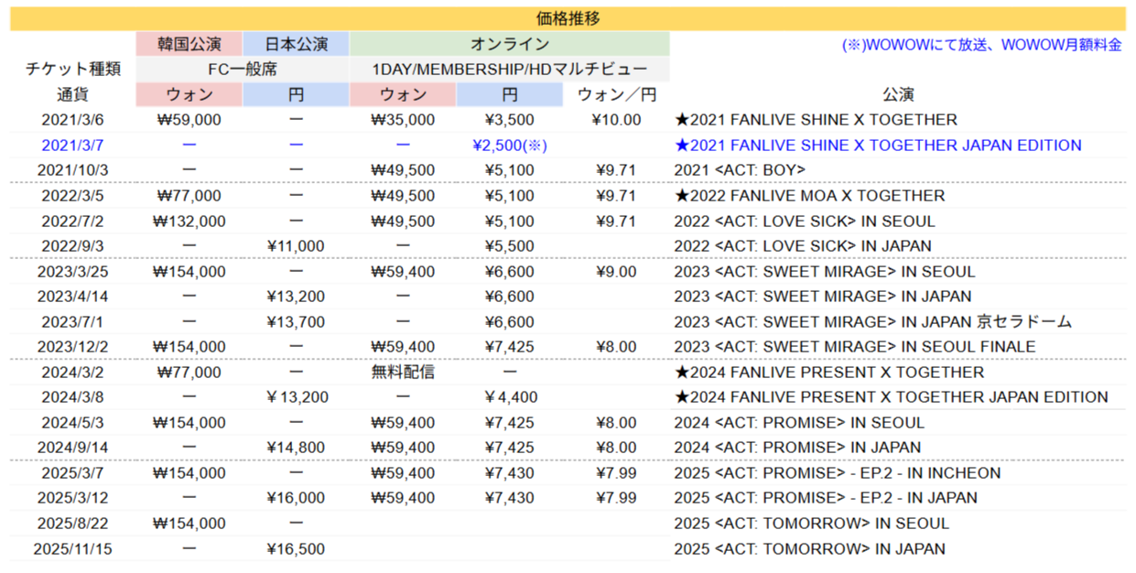Select 2024 FANLIVE PRESENT X TOGETHER JAPAN EDITION
1136x573 pixels.
pyautogui.click(x=892, y=397)
